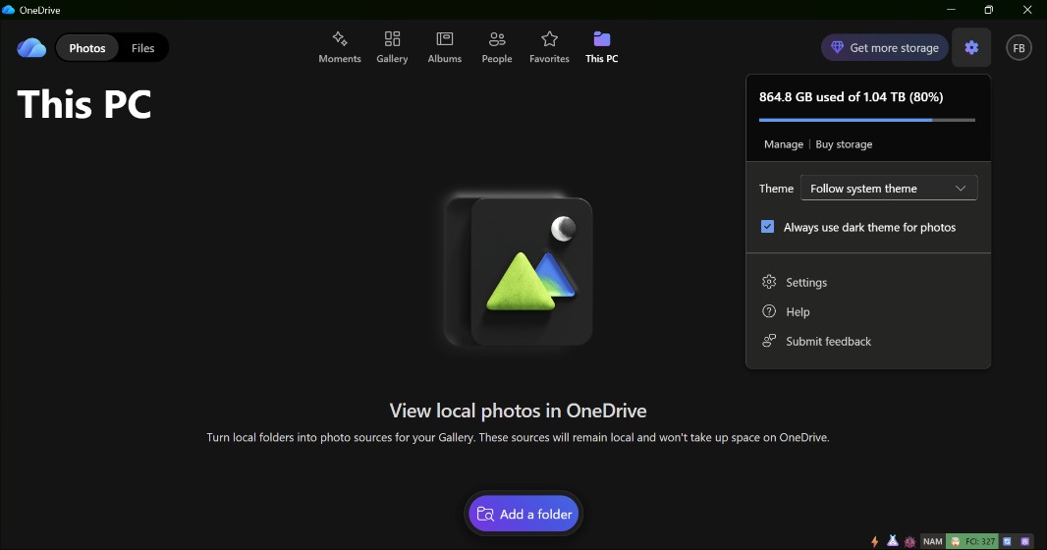
Task: Open Settings from the gear menu
Action: (805, 283)
